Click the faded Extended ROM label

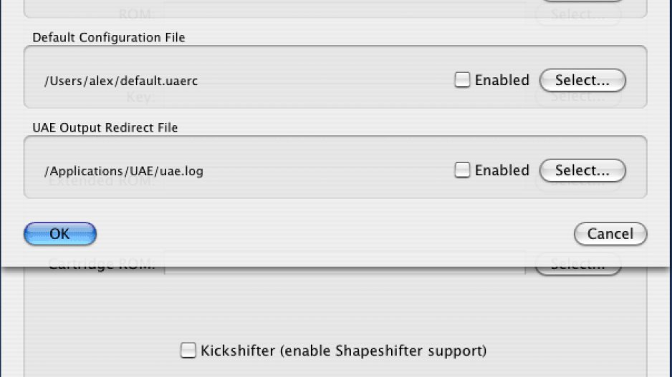point(101,181)
